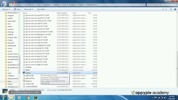Open the media player taskbar icon
This screenshot has height=100, width=178.
pyautogui.click(x=19, y=97)
